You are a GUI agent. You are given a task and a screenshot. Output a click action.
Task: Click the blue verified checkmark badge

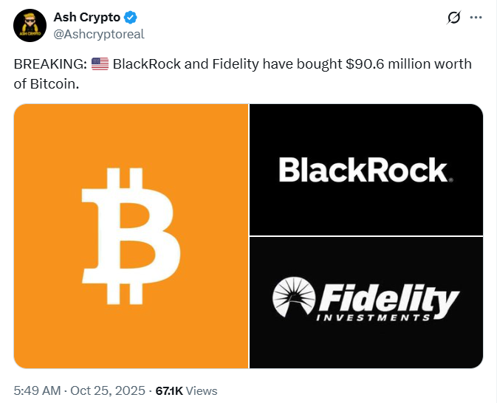click(131, 18)
